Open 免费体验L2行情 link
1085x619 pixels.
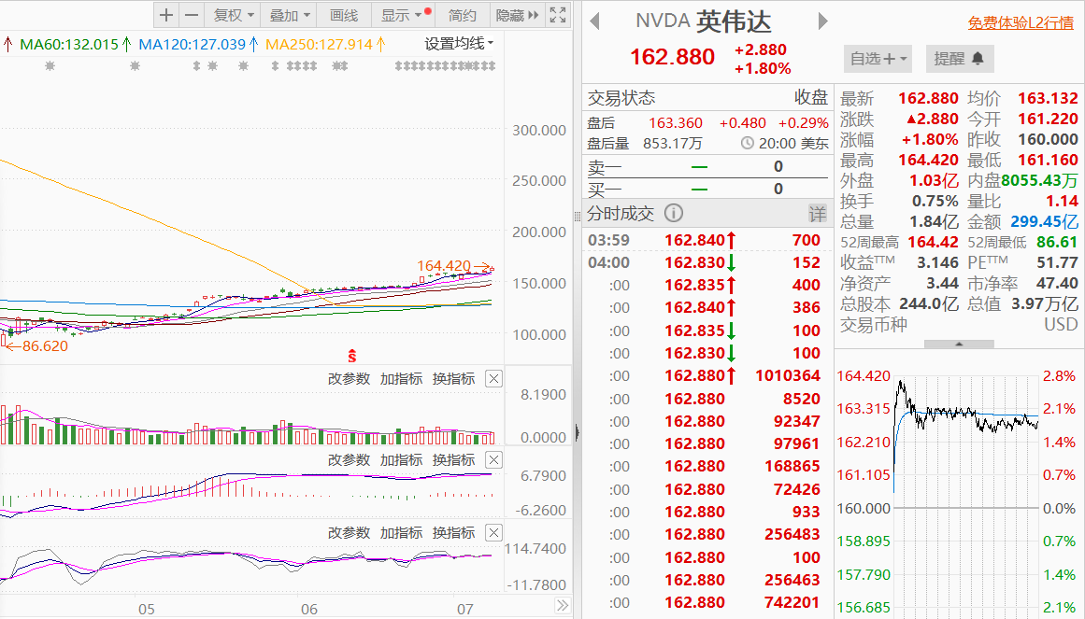1021,22
